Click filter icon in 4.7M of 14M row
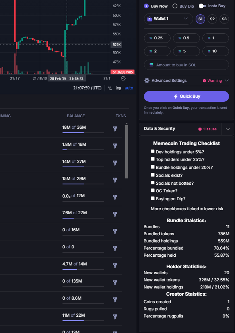 115,265
